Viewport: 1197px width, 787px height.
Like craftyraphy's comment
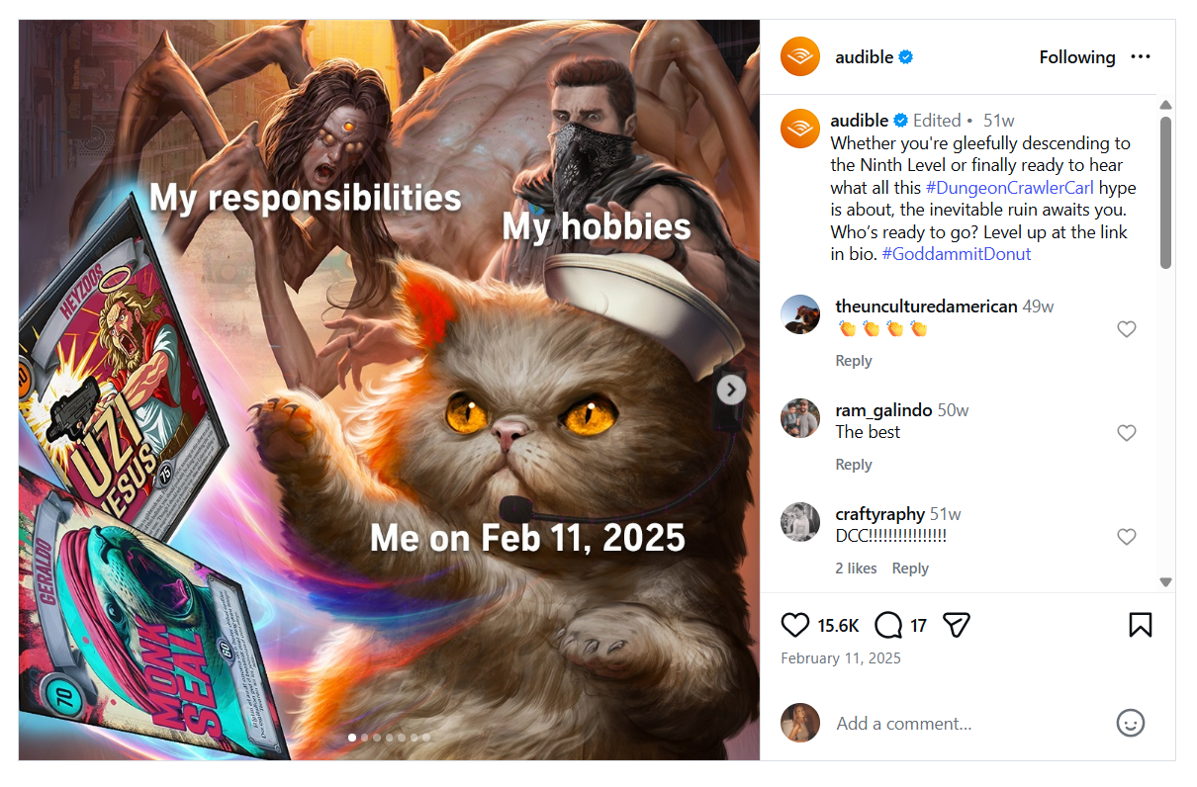pos(1126,537)
